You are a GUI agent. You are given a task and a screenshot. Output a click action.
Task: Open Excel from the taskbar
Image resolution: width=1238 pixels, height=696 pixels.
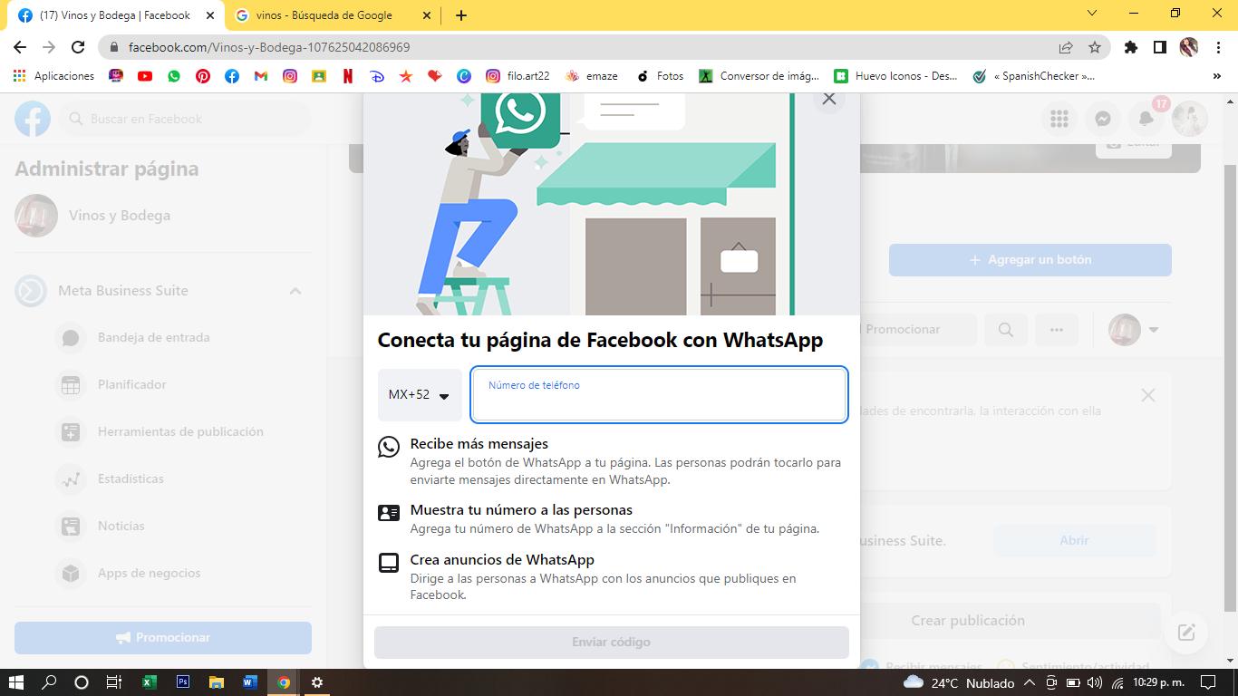pyautogui.click(x=150, y=682)
